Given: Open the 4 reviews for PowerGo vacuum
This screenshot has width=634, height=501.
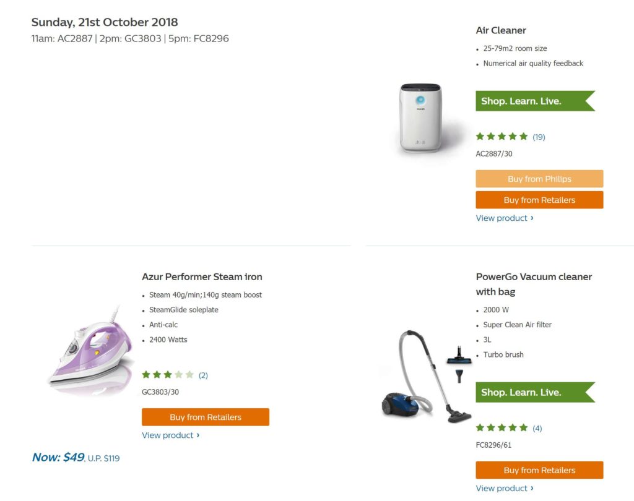Looking at the screenshot, I should 537,429.
